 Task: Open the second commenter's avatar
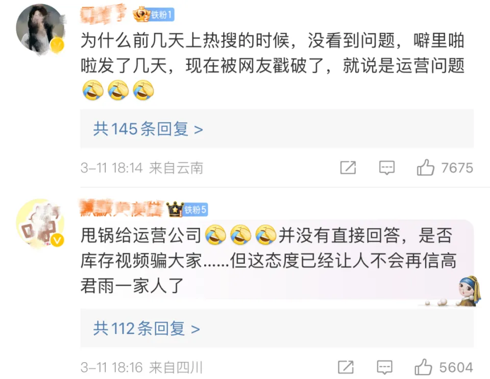pos(40,223)
